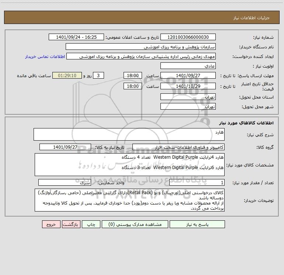Click the label 'توضیحات خریدار:'

click(x=259, y=200)
